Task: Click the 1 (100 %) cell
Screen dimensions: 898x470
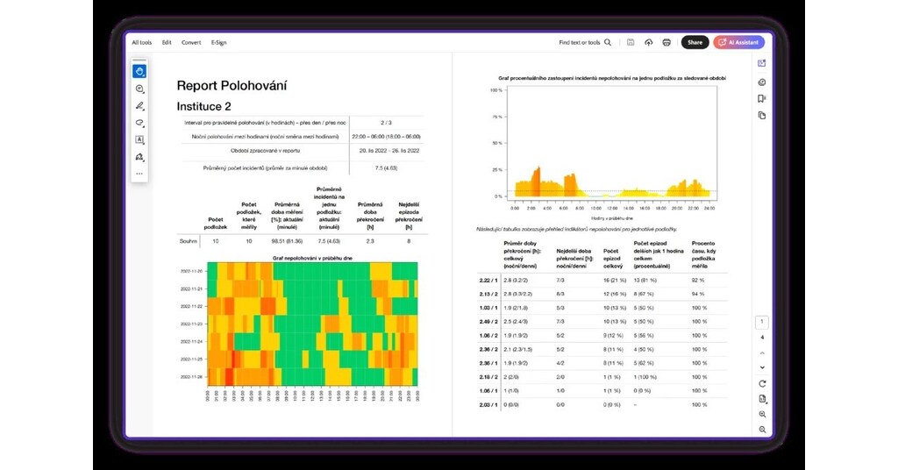Action: click(x=645, y=377)
